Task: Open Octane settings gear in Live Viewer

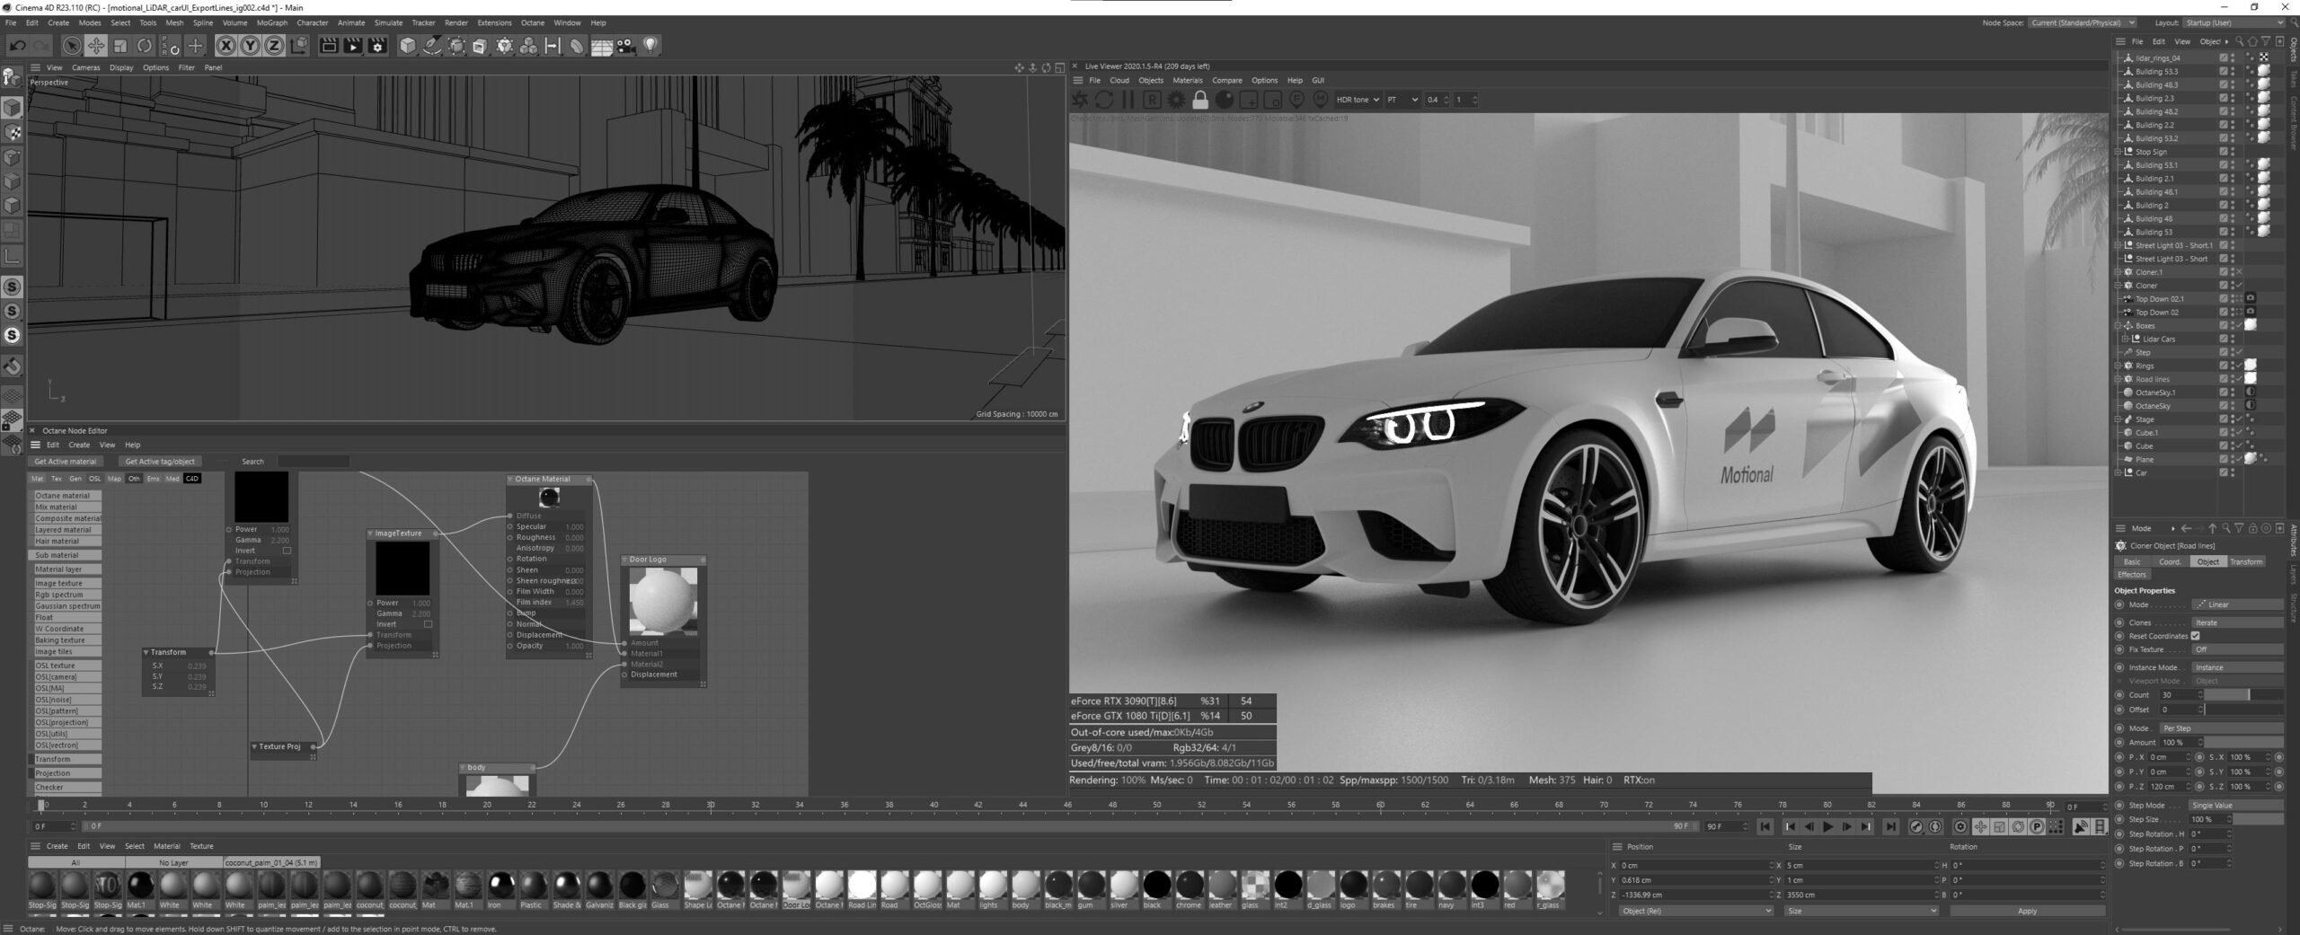Action: pyautogui.click(x=1176, y=100)
